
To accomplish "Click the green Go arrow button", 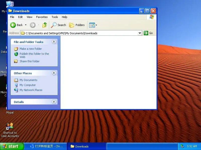I will point(146,33).
